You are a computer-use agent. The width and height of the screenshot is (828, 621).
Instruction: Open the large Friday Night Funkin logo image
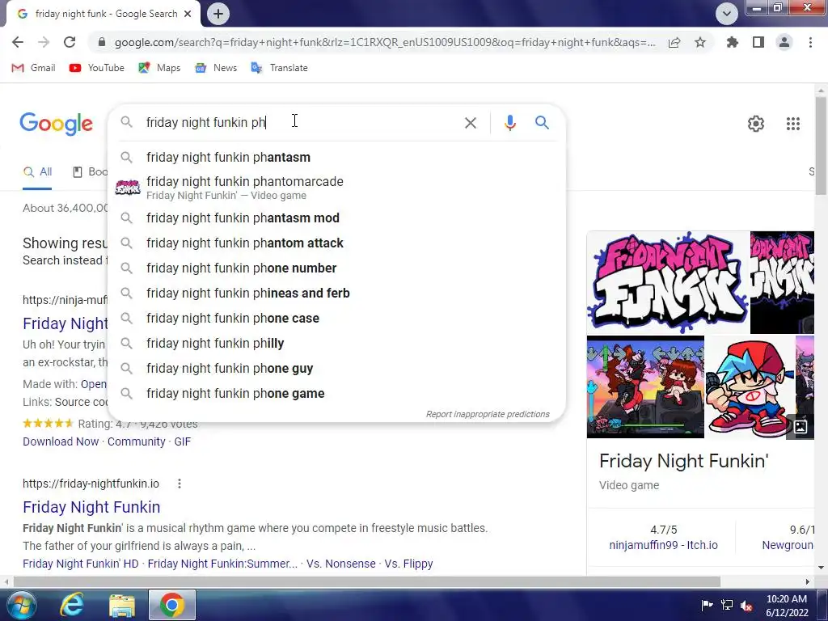[667, 282]
